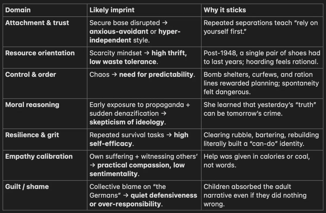Click the "Likely imprint" column header

tap(112, 10)
